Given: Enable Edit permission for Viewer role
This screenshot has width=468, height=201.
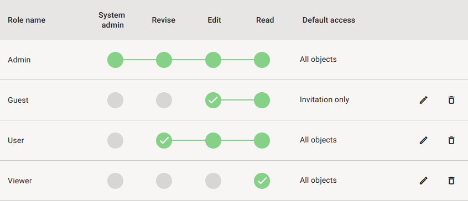Looking at the screenshot, I should pyautogui.click(x=213, y=181).
